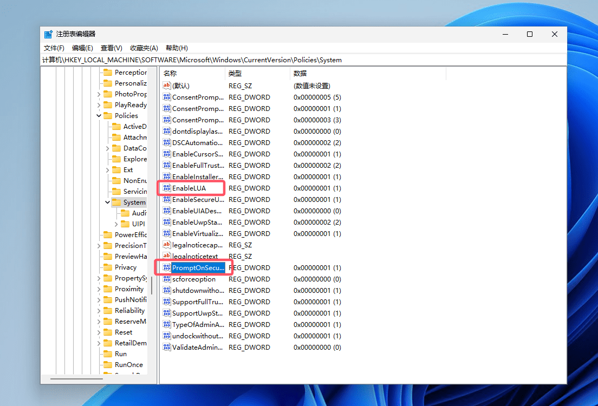Open the 帮助(H) menu
This screenshot has height=406, width=598.
pyautogui.click(x=177, y=48)
